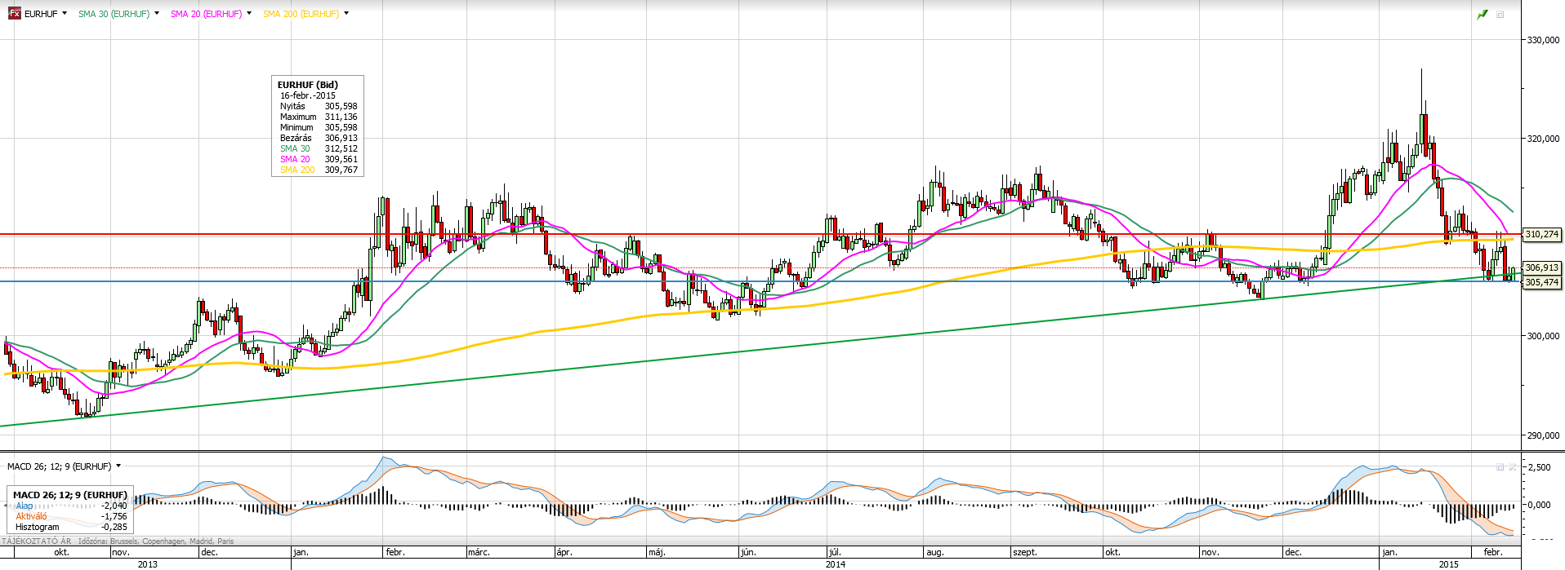1565x570 pixels.
Task: Open the EURHUF instrument dropdown
Action: [x=65, y=13]
